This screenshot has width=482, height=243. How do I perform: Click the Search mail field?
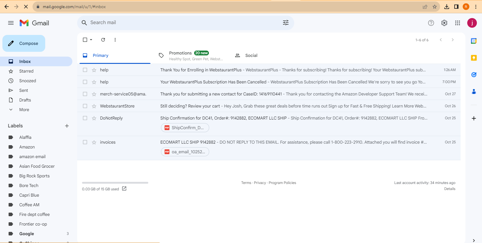(186, 23)
